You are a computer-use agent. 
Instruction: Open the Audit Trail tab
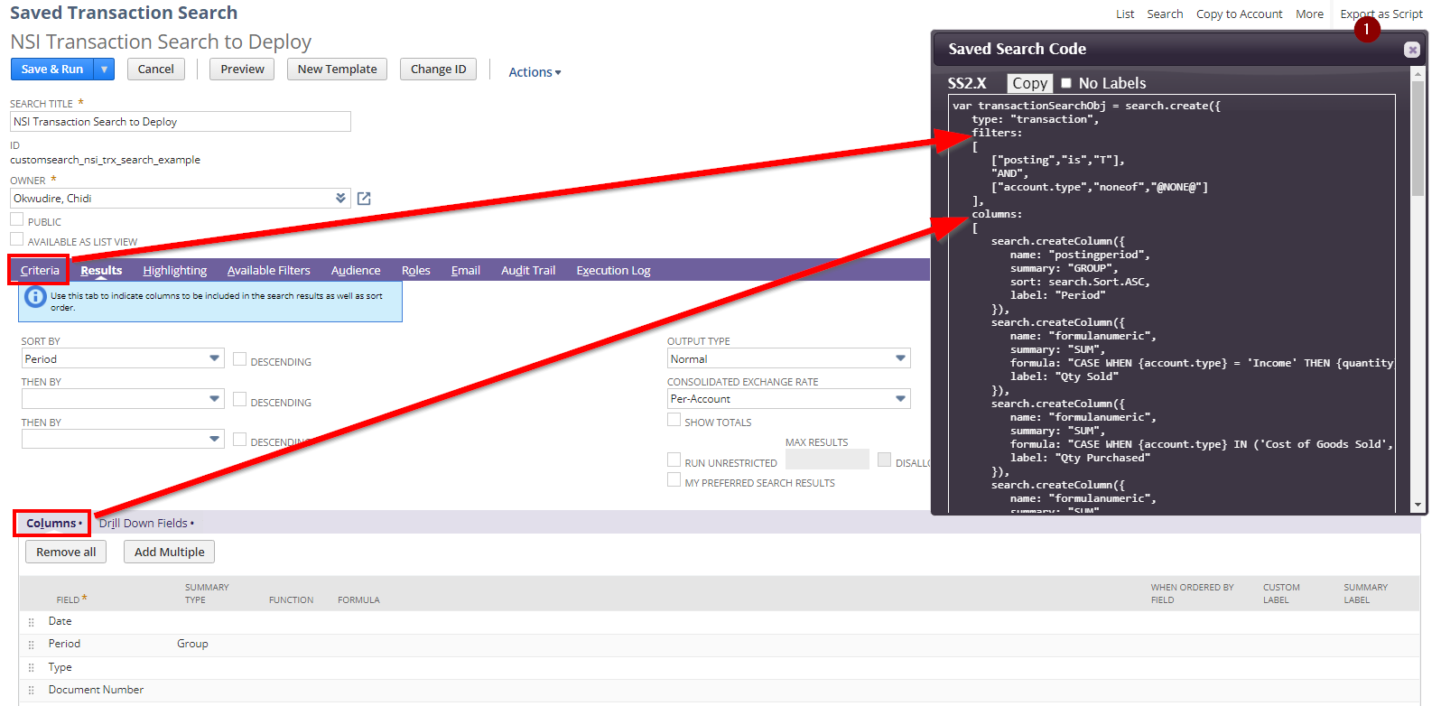pos(528,270)
